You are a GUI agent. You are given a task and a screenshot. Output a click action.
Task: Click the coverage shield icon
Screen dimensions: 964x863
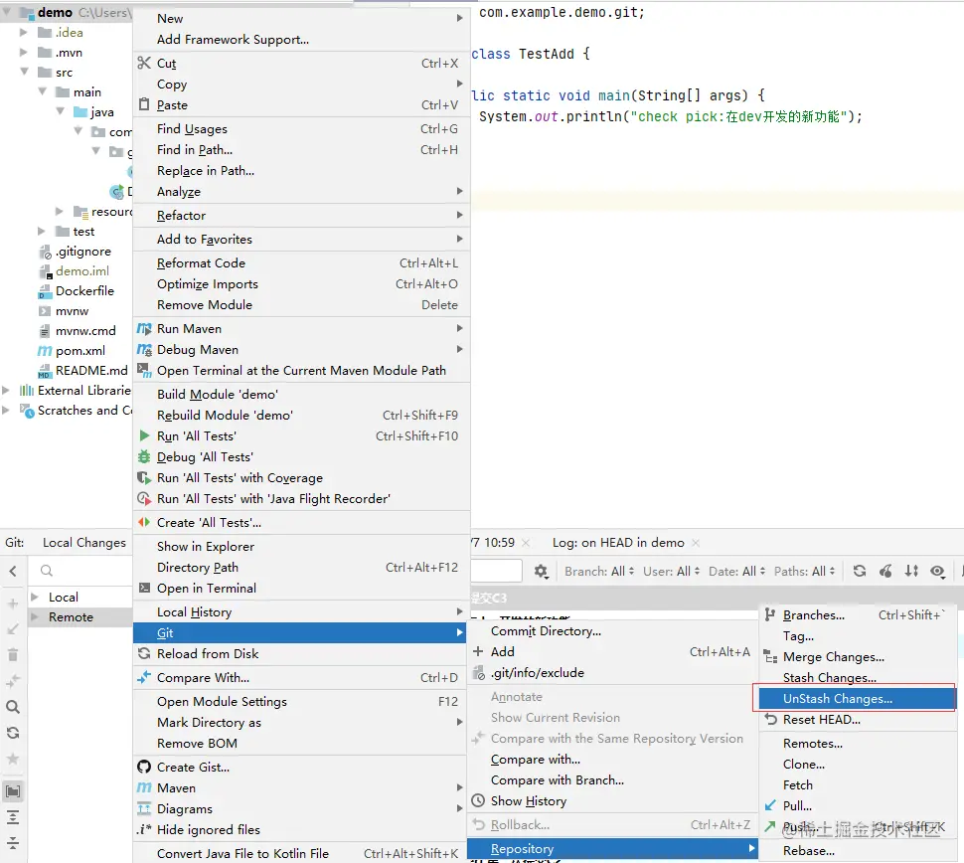pyautogui.click(x=144, y=477)
